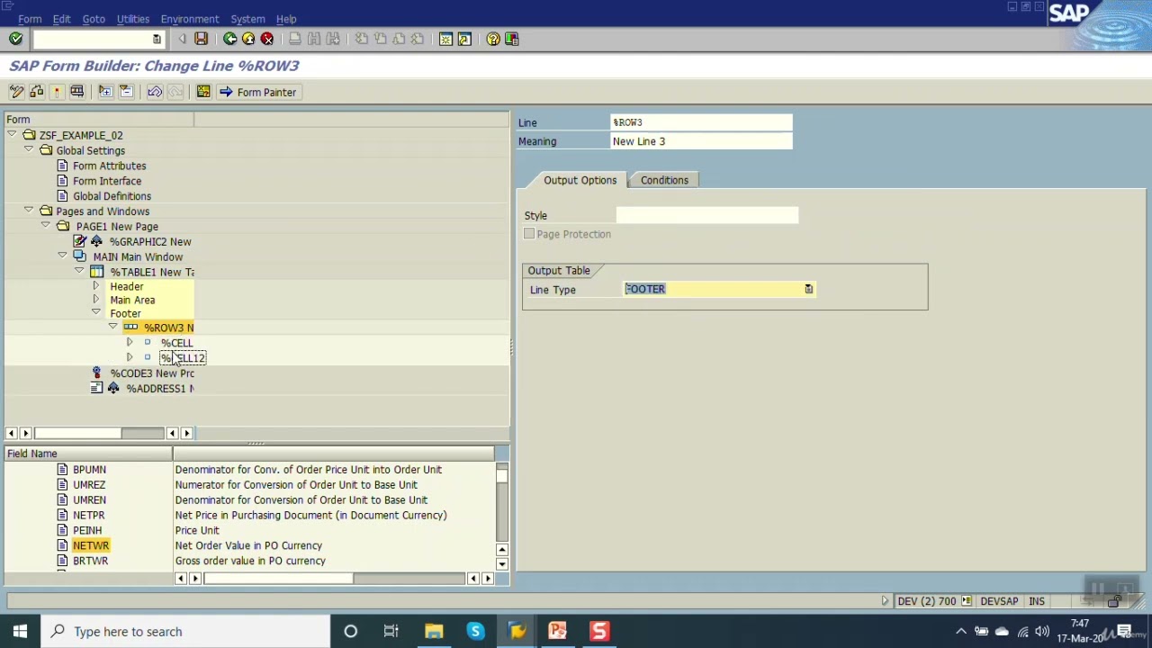The width and height of the screenshot is (1152, 648).
Task: Open the Edit menu
Action: coord(61,19)
